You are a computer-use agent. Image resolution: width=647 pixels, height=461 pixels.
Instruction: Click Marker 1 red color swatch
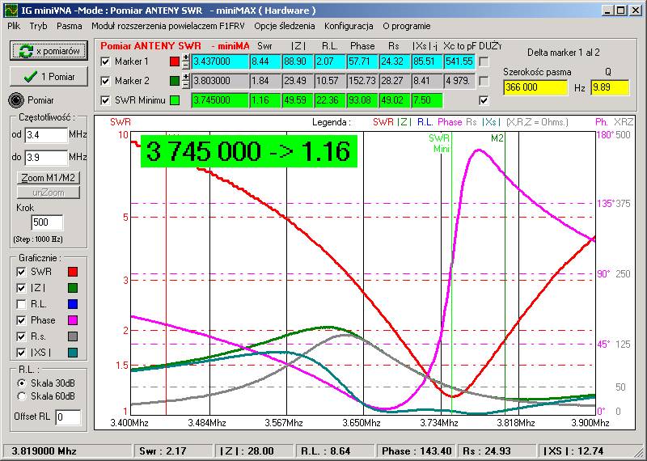[x=175, y=61]
